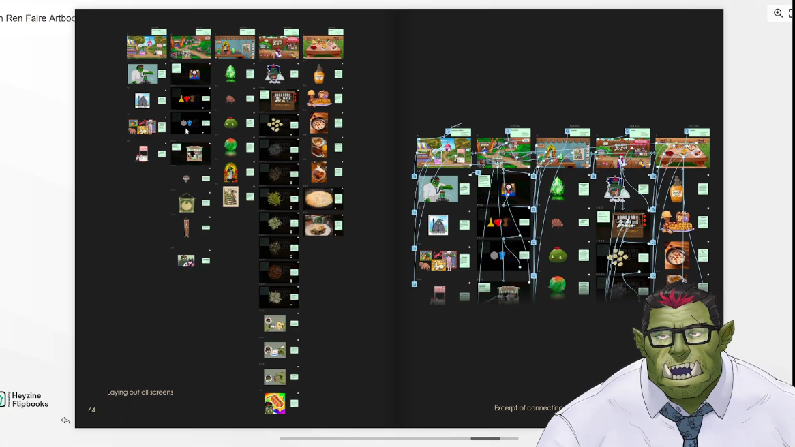Click the zoom-in magnifier icon
Screen dimensions: 795x447
[778, 14]
